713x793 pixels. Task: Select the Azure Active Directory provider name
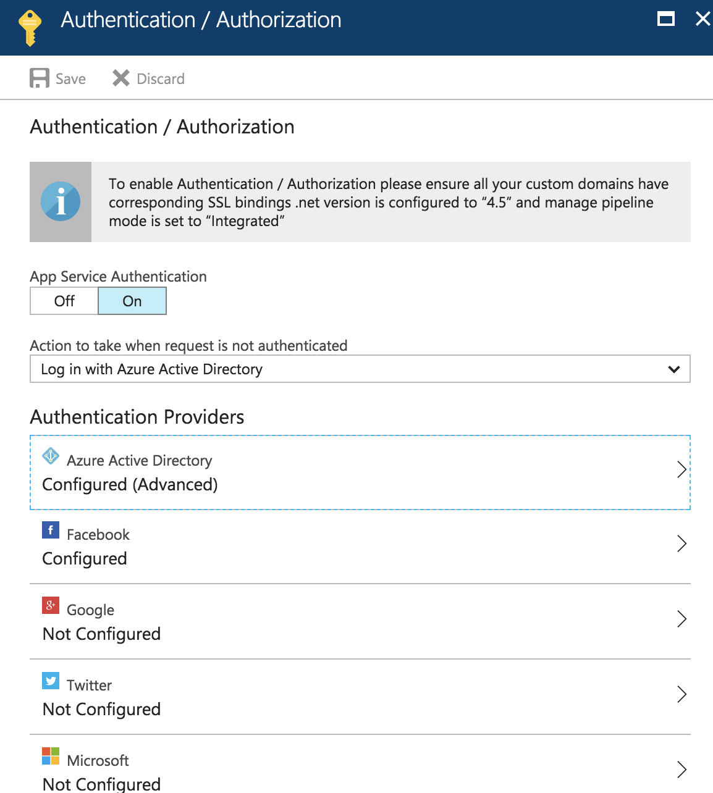click(x=140, y=461)
